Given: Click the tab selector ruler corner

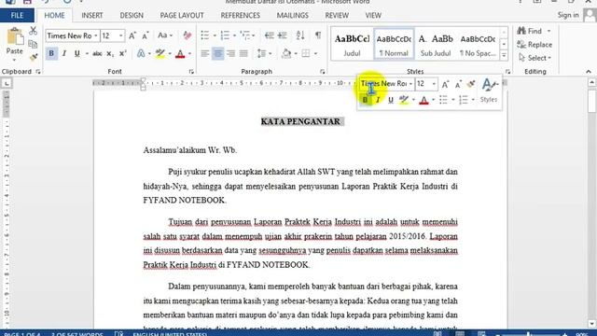Looking at the screenshot, I should pyautogui.click(x=7, y=83).
